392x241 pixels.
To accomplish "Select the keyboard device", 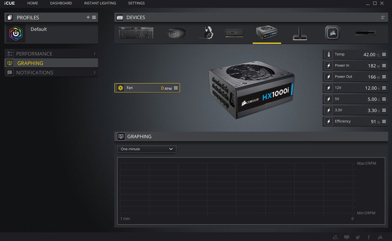I will click(x=136, y=33).
